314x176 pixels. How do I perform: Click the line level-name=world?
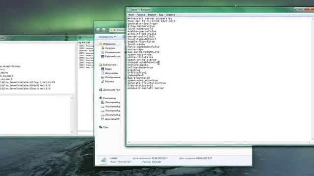(x=140, y=29)
